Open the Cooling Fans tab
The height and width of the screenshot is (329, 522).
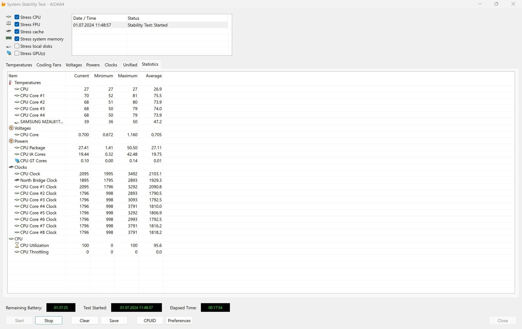(49, 65)
